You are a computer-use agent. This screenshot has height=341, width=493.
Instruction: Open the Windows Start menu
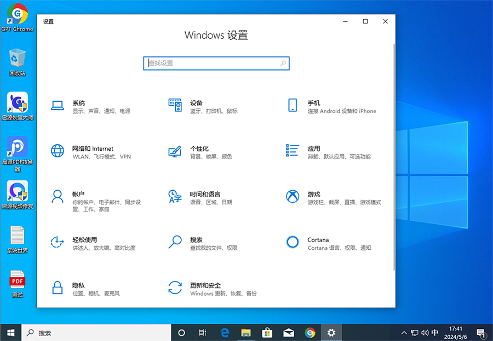coord(11,333)
